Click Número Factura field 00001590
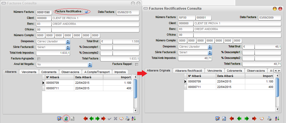Viewport: 286px width, 123px height. (x=44, y=12)
